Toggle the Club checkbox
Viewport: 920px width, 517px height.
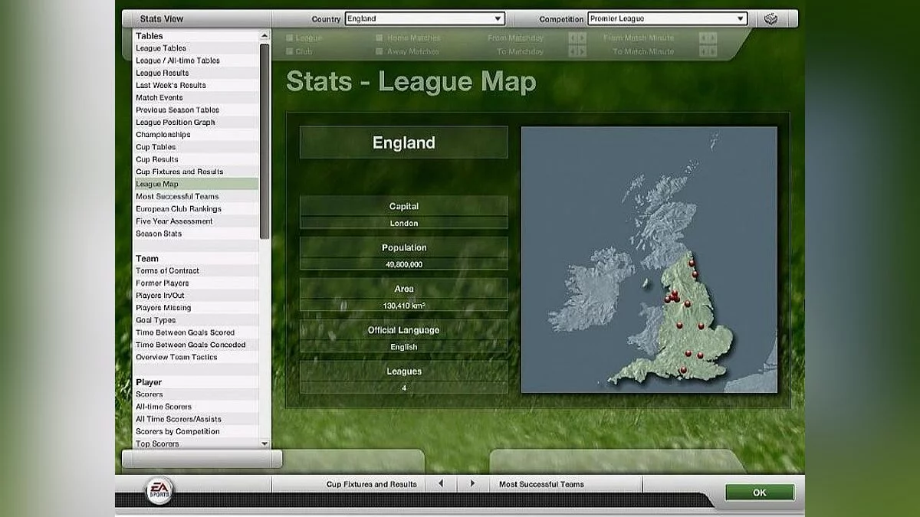click(x=290, y=51)
